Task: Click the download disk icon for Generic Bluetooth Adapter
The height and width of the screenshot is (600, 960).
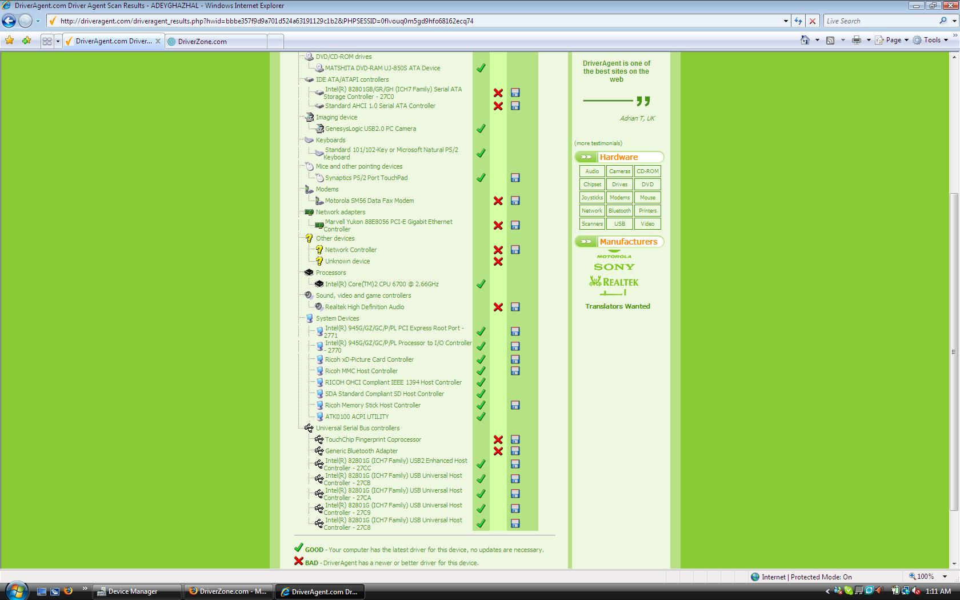Action: [515, 451]
